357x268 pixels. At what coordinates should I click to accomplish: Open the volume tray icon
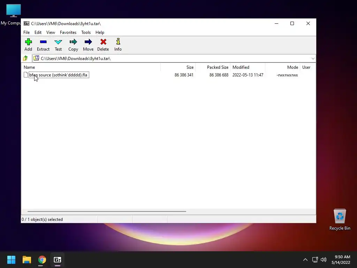(x=324, y=260)
